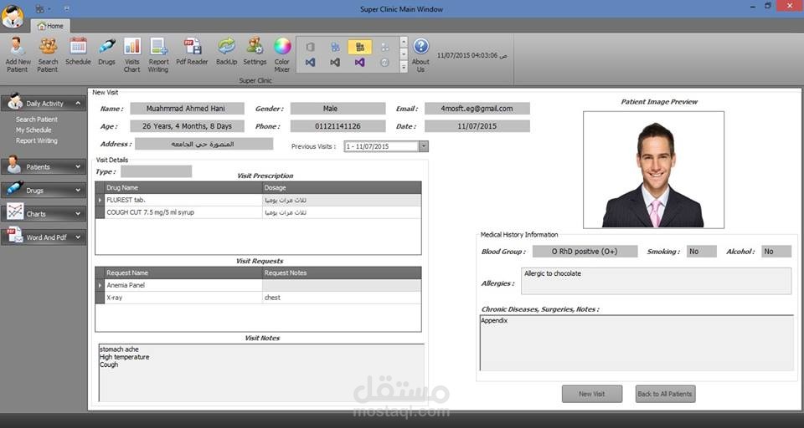Open the Add New Patient tool
This screenshot has height=428, width=804.
[x=18, y=55]
